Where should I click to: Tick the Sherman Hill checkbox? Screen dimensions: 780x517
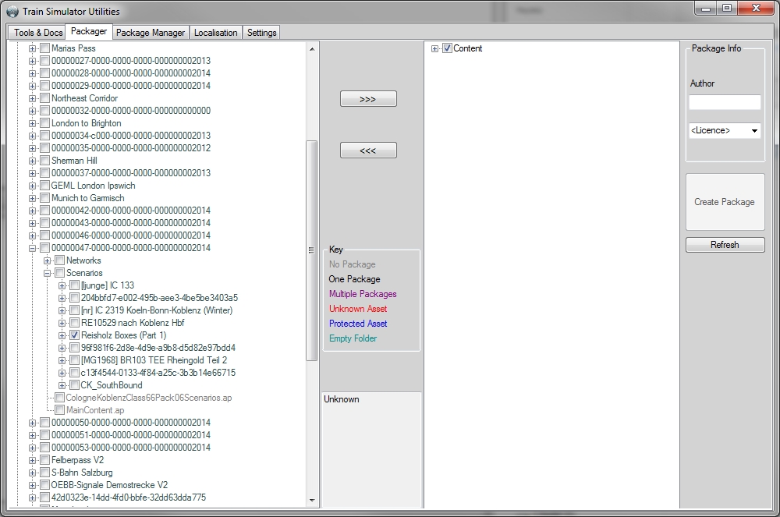(x=44, y=161)
